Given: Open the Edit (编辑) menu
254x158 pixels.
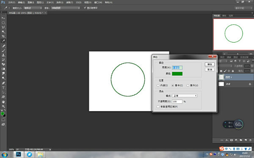Looking at the screenshot, I should [22, 3].
